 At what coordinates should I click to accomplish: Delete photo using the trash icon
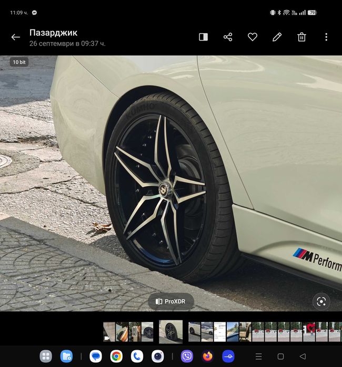[x=301, y=37]
